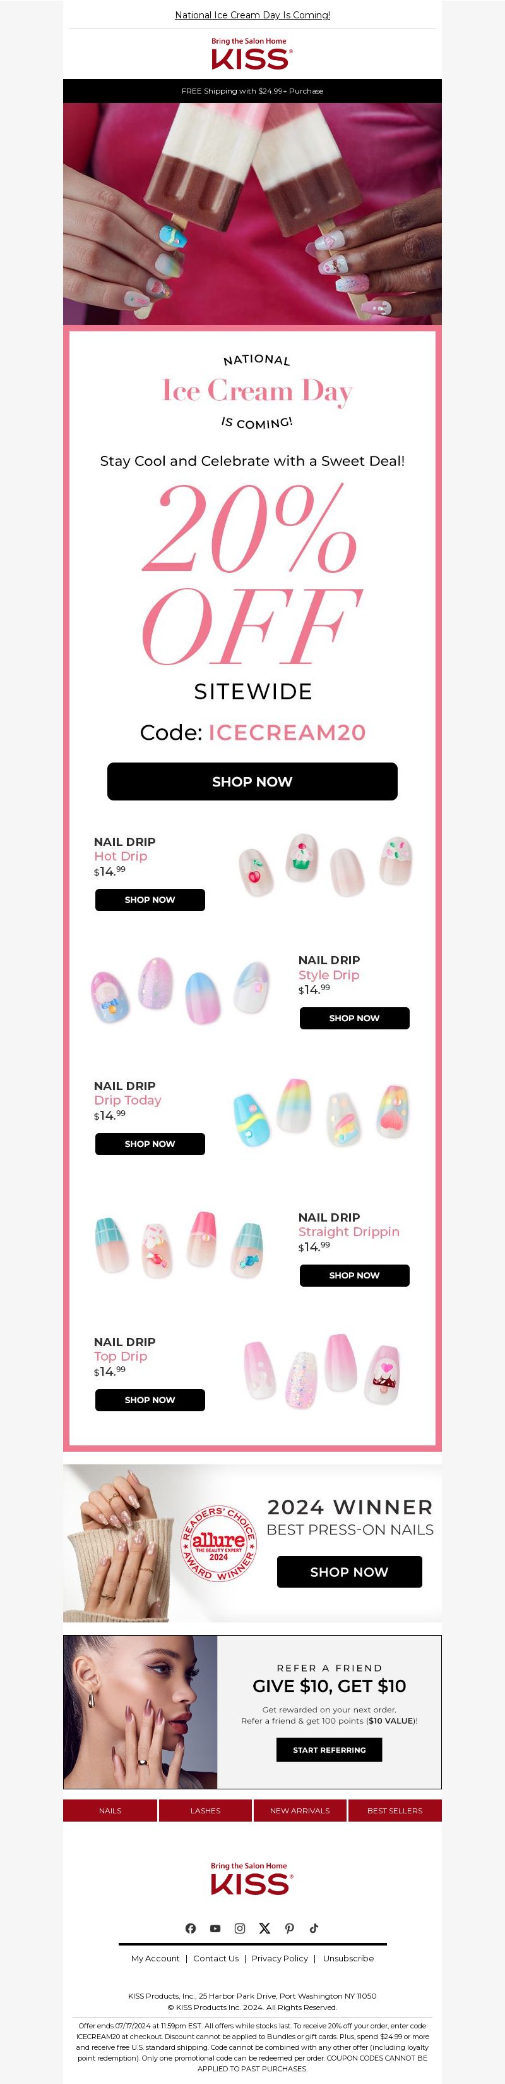Open the BEST SELLERS tab
Screen dimensions: 505x2084
pyautogui.click(x=395, y=1811)
